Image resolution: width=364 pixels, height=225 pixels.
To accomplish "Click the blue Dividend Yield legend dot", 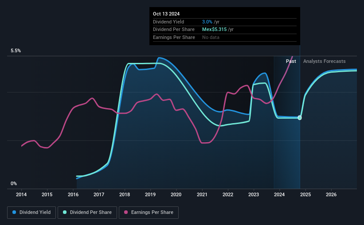I will tap(14, 212).
